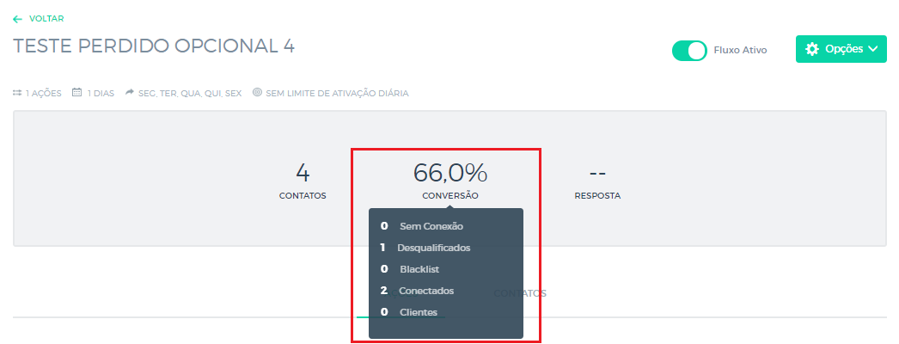Viewport: 899px width, 344px height.
Task: Select Sem Conexão in the tooltip
Action: (x=431, y=226)
